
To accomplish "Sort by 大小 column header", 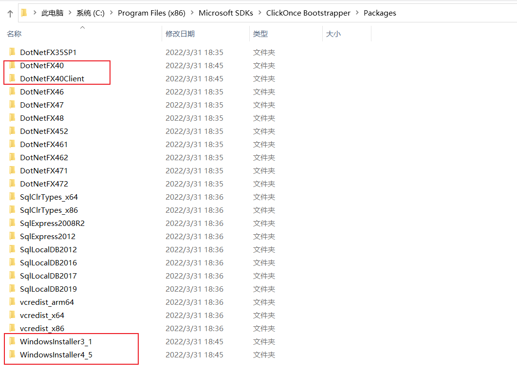I will tap(333, 34).
